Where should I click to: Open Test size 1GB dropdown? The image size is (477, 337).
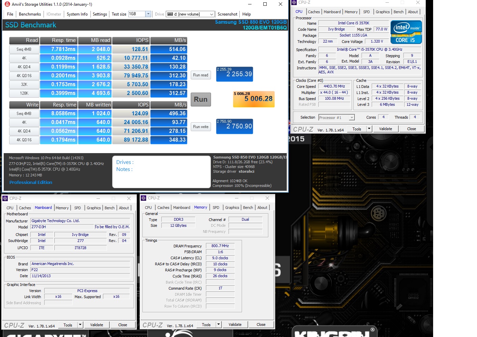click(148, 14)
